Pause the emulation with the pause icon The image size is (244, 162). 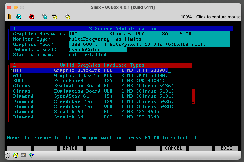click(x=9, y=16)
